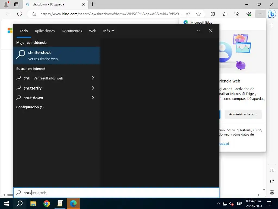Click Administrar la co... button
This screenshot has width=278, height=209.
point(243,114)
